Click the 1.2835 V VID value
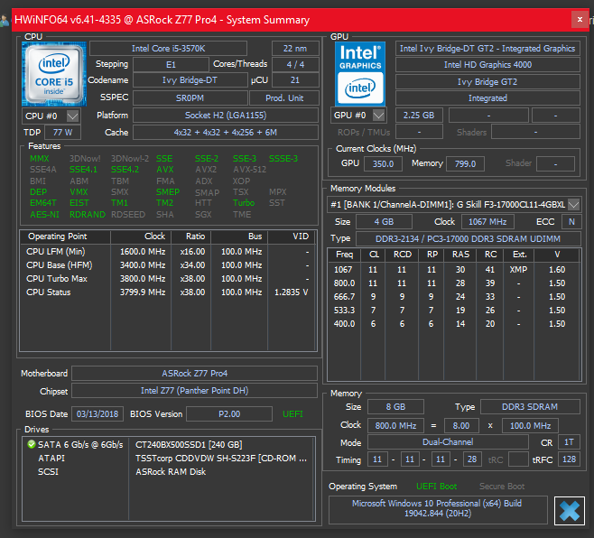 click(292, 292)
